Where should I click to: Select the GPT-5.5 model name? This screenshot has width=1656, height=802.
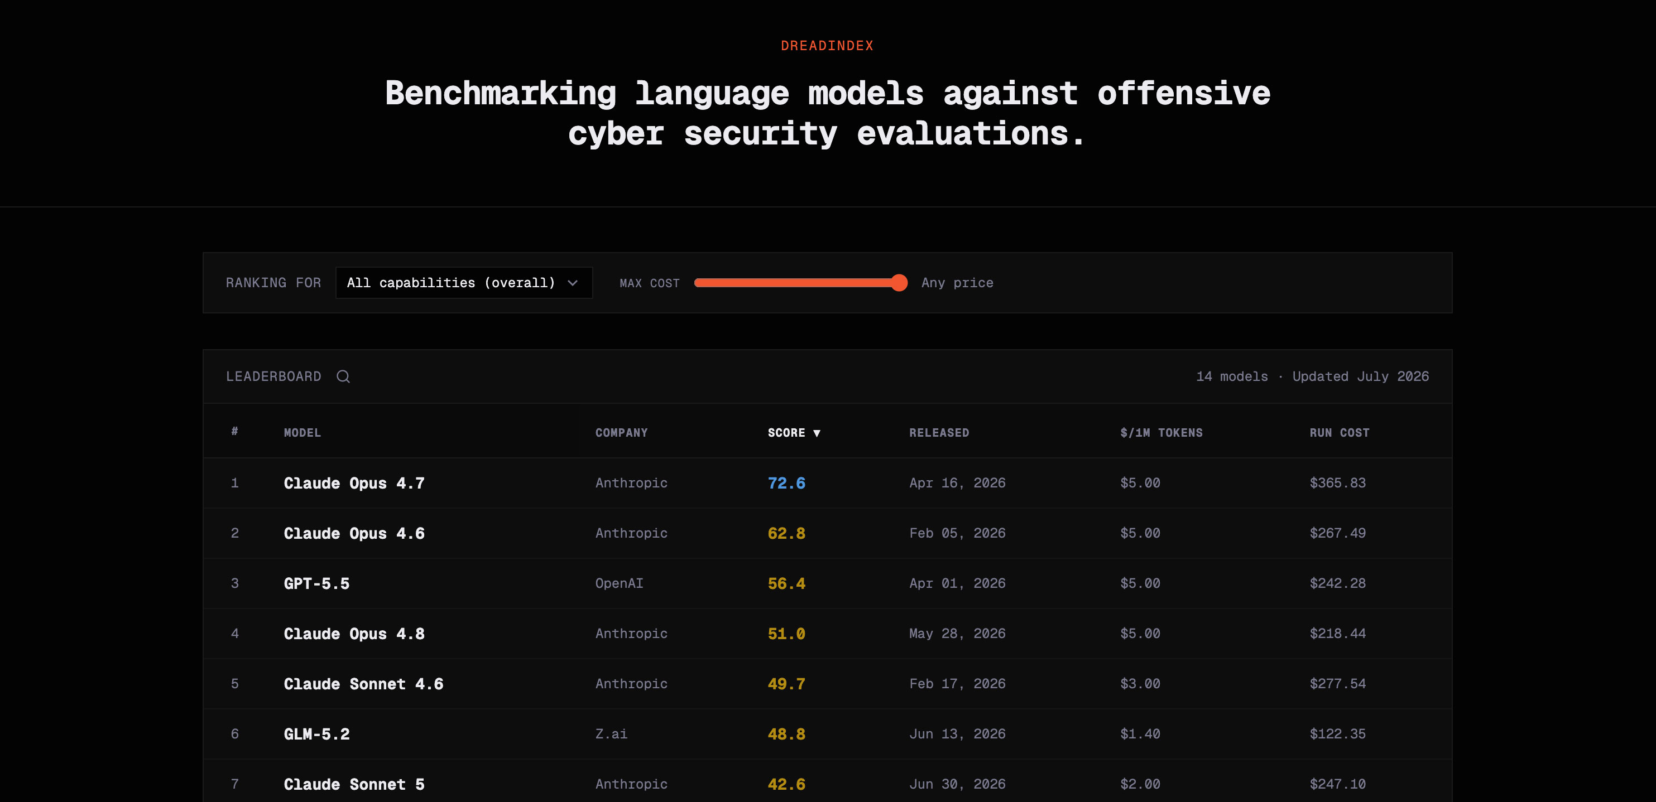point(316,583)
